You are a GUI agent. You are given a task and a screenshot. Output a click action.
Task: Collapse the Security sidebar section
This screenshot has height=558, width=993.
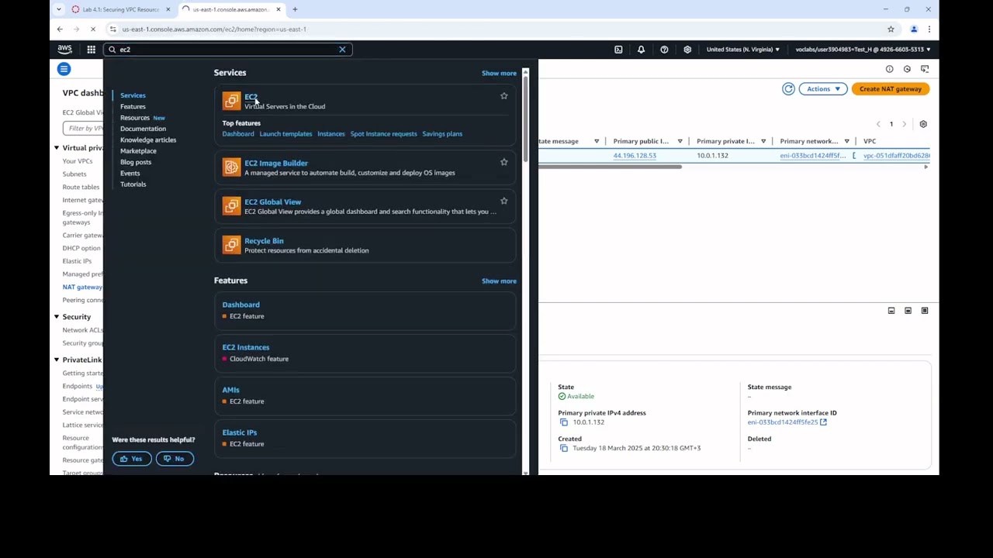click(57, 317)
